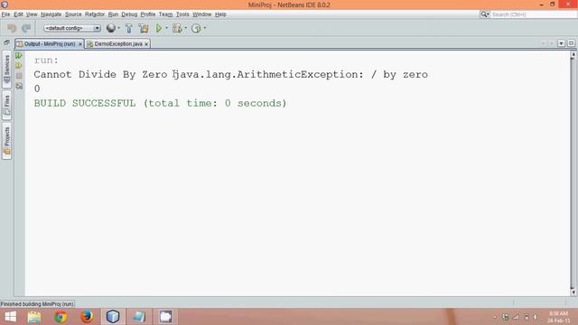This screenshot has height=325, width=578.
Task: Click the Undo toolbar icon
Action: (x=12, y=28)
